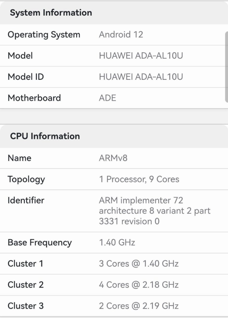
Task: Select the Cluster 3 row
Action: tap(114, 306)
